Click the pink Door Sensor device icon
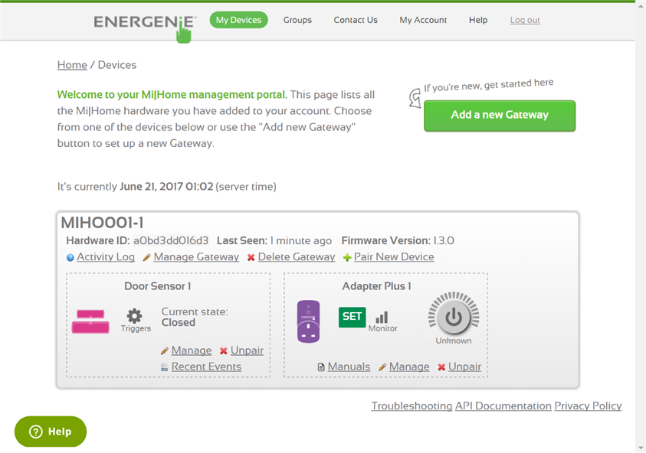Screen dimensions: 646x453 click(90, 321)
